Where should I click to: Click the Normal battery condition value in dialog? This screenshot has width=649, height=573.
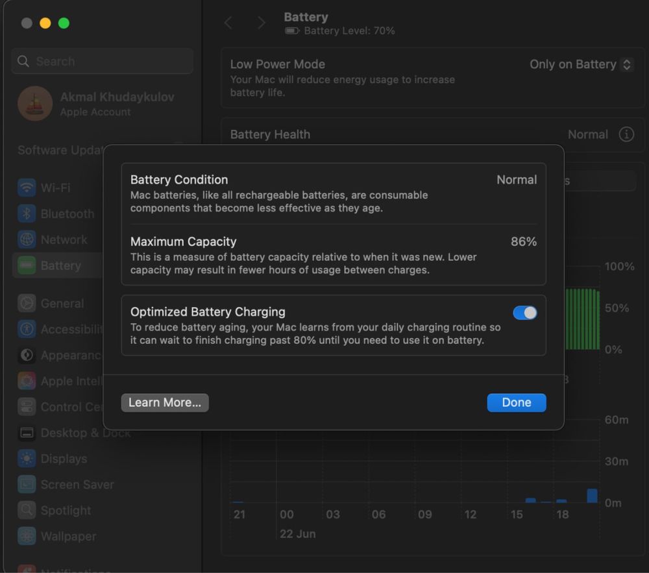[517, 180]
